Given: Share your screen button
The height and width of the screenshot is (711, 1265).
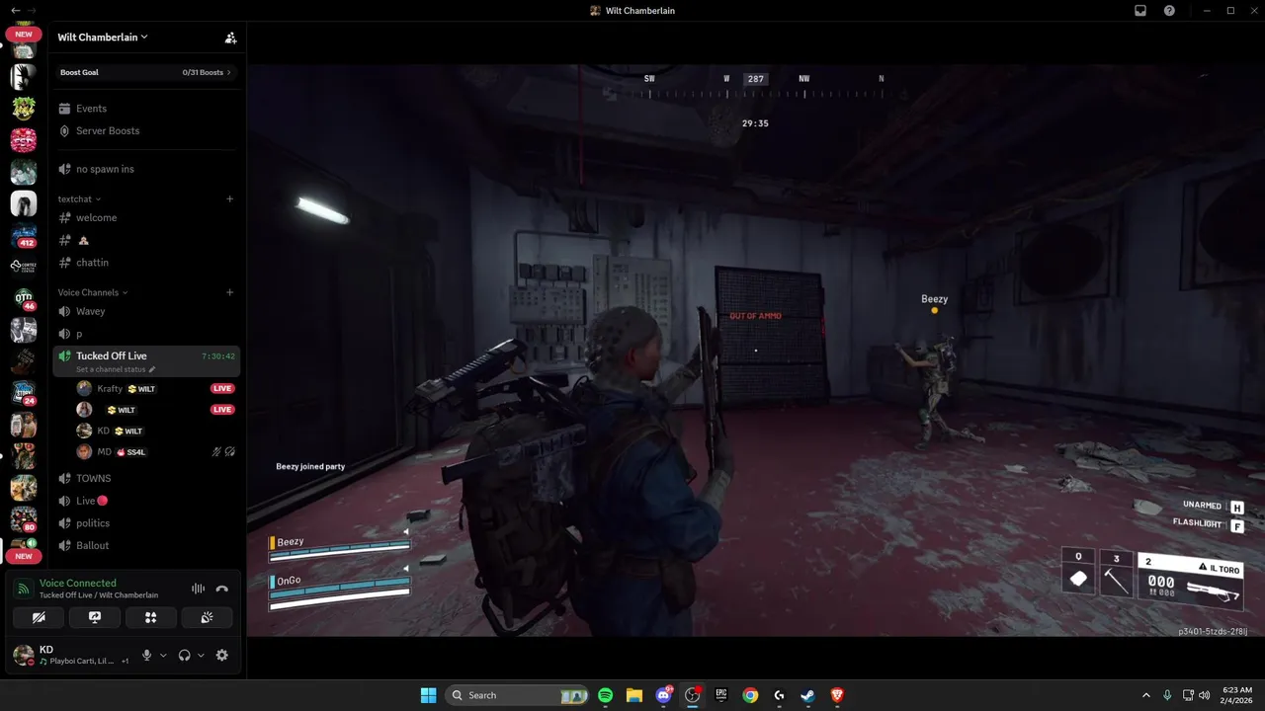Looking at the screenshot, I should pyautogui.click(x=95, y=617).
